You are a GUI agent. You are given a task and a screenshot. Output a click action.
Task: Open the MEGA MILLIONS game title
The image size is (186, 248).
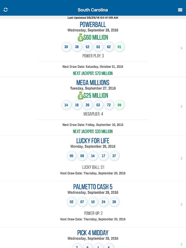coord(93,83)
